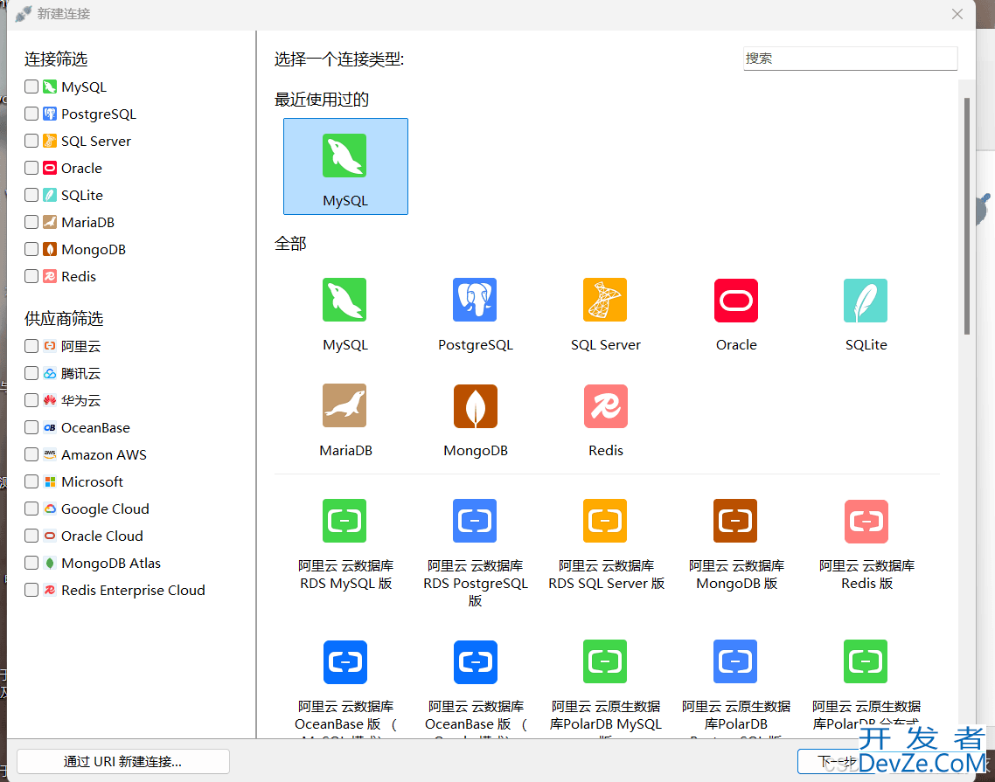This screenshot has height=782, width=995.
Task: Select the first 阿里云 OceanBase 版 icon
Action: pos(345,662)
